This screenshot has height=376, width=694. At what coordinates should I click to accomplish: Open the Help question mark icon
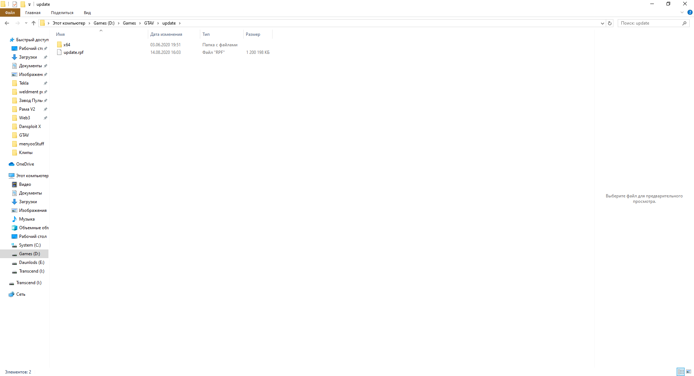pyautogui.click(x=690, y=12)
